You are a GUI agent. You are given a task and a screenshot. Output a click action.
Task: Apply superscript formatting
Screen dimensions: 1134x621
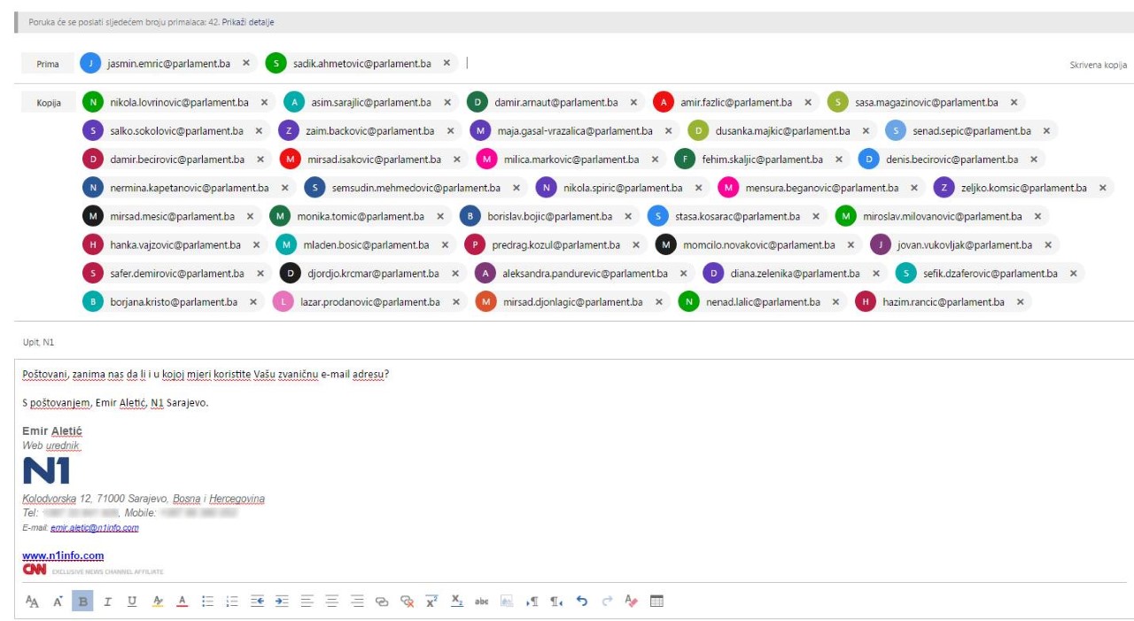(431, 602)
